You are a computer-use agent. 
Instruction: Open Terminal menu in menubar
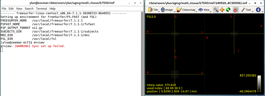[42, 9]
